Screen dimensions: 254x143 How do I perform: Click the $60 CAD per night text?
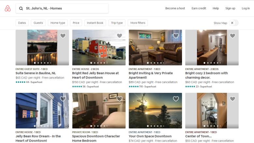[197, 82]
